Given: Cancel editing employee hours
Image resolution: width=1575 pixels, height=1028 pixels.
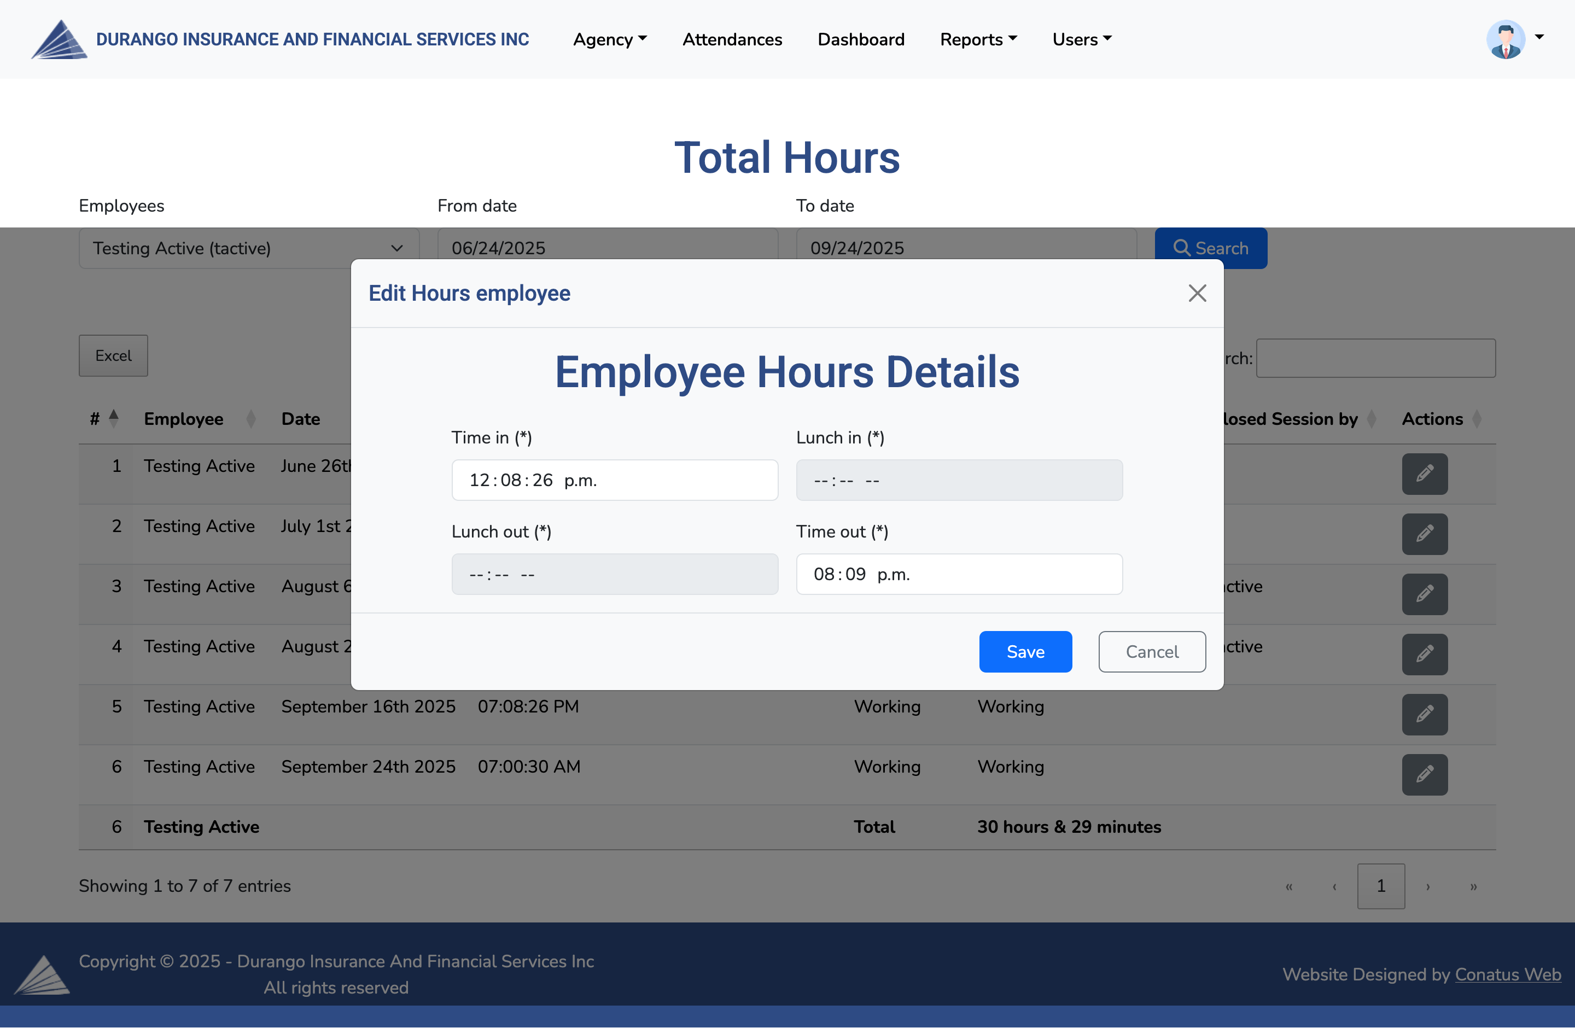Looking at the screenshot, I should click(1152, 652).
